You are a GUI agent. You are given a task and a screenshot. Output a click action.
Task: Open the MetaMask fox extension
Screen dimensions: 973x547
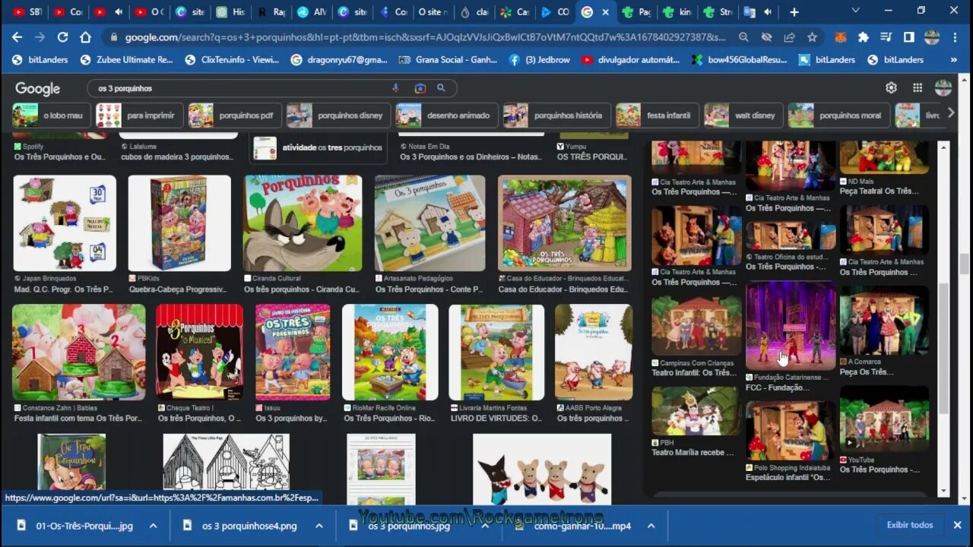point(841,36)
